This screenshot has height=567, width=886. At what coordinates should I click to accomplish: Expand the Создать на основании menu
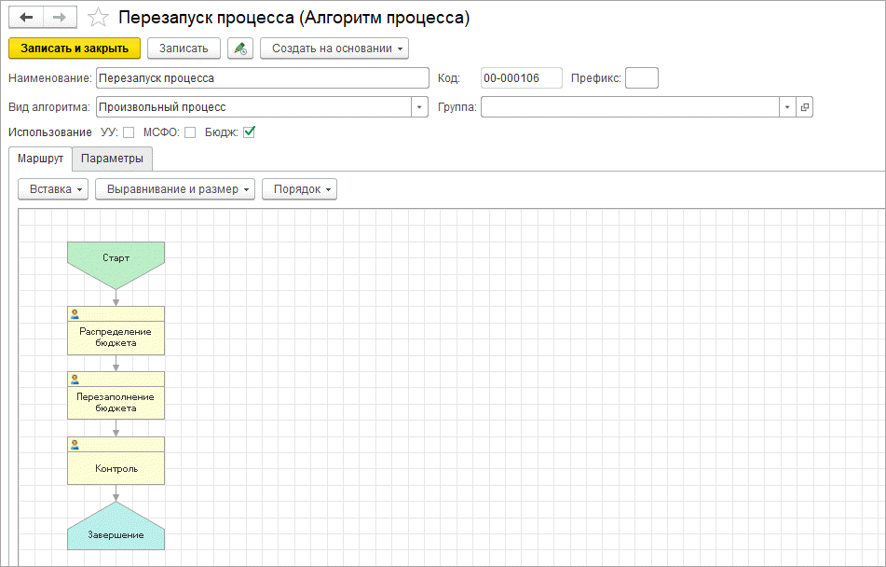pyautogui.click(x=334, y=48)
